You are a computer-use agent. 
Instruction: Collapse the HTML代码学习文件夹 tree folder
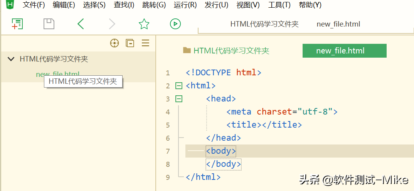point(11,59)
